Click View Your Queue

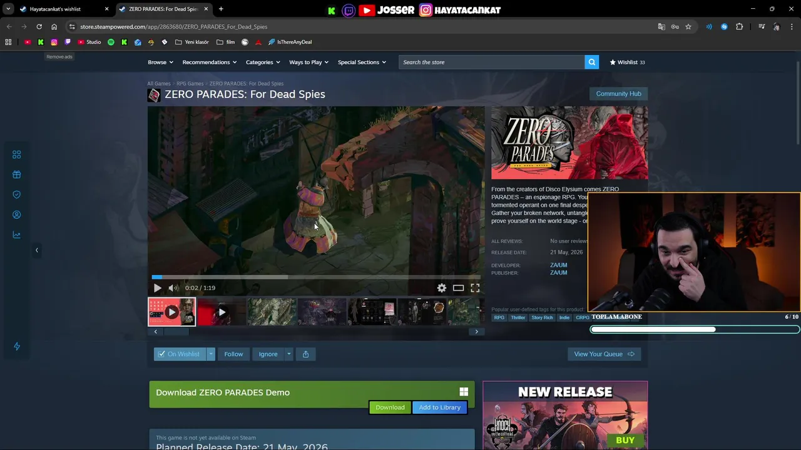click(x=604, y=354)
